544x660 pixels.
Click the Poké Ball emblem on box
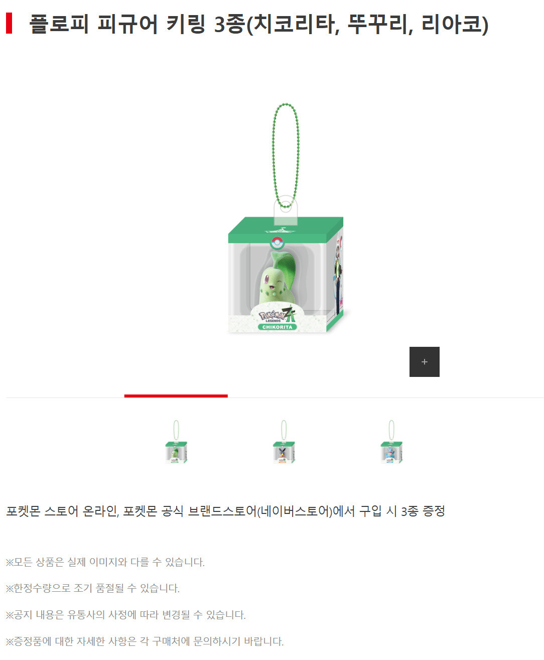coord(277,243)
